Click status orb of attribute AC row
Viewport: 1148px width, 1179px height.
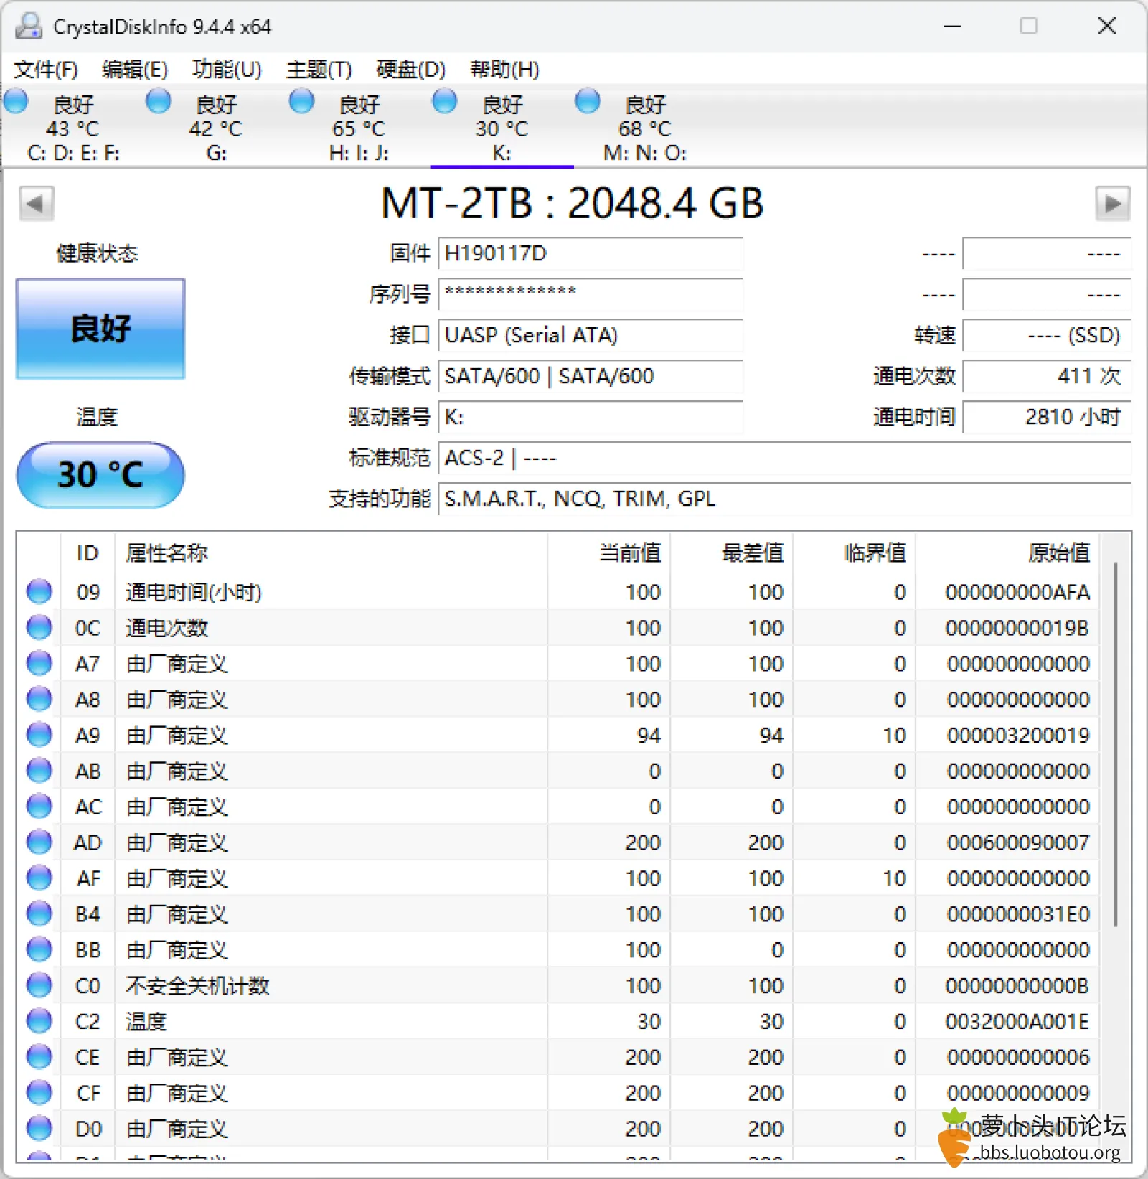39,807
